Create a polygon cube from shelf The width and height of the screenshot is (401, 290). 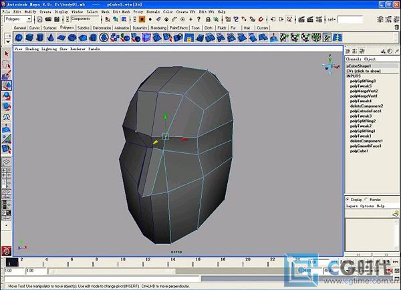(x=29, y=38)
